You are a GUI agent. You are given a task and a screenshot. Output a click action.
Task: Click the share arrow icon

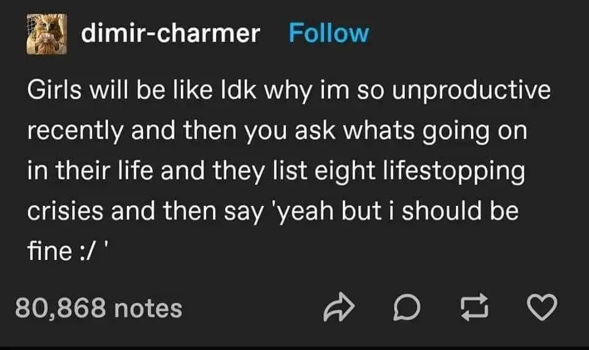[339, 307]
